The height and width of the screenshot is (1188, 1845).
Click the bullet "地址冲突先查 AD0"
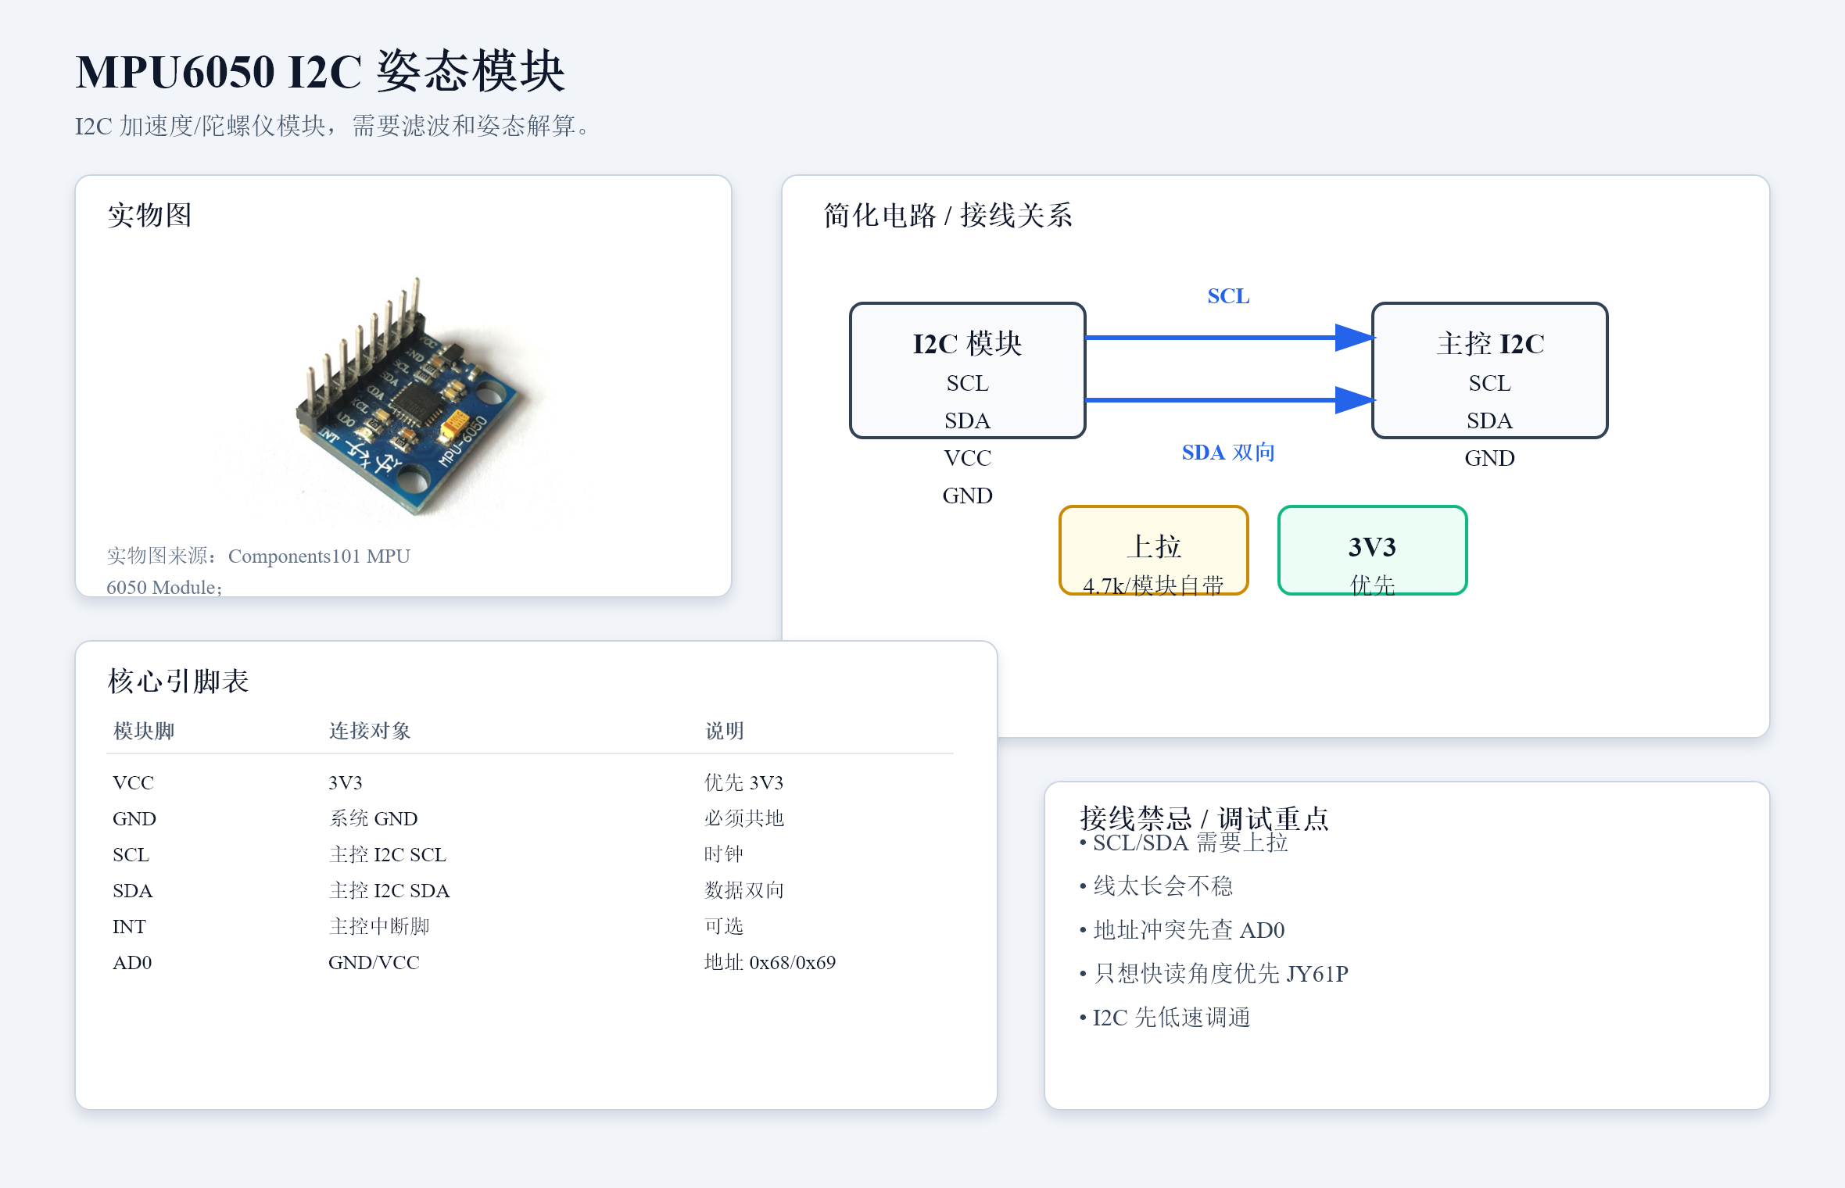click(x=1182, y=930)
